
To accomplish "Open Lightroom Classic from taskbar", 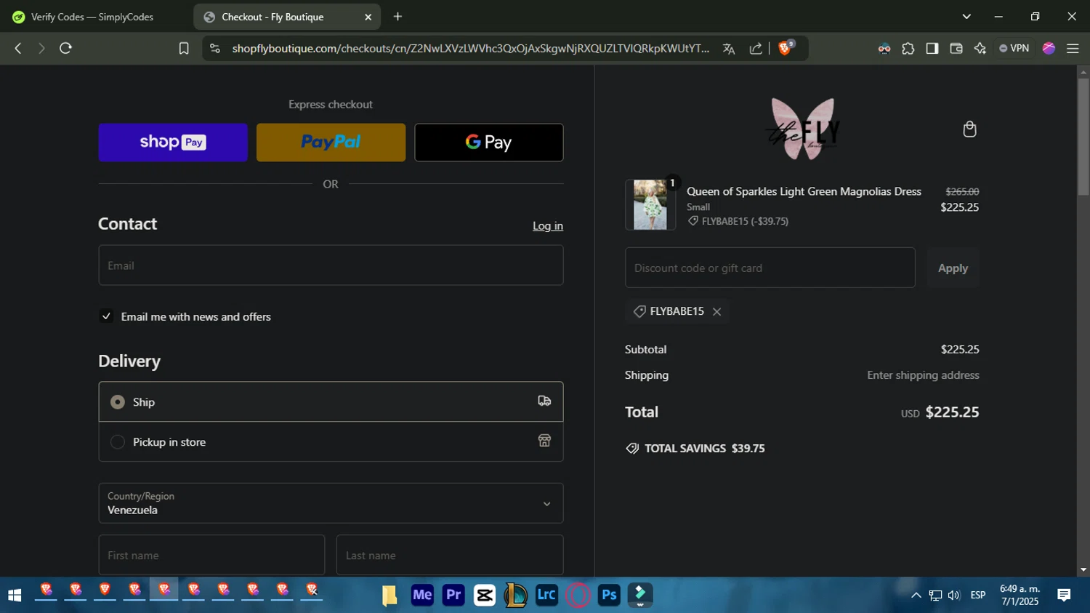I will [546, 595].
